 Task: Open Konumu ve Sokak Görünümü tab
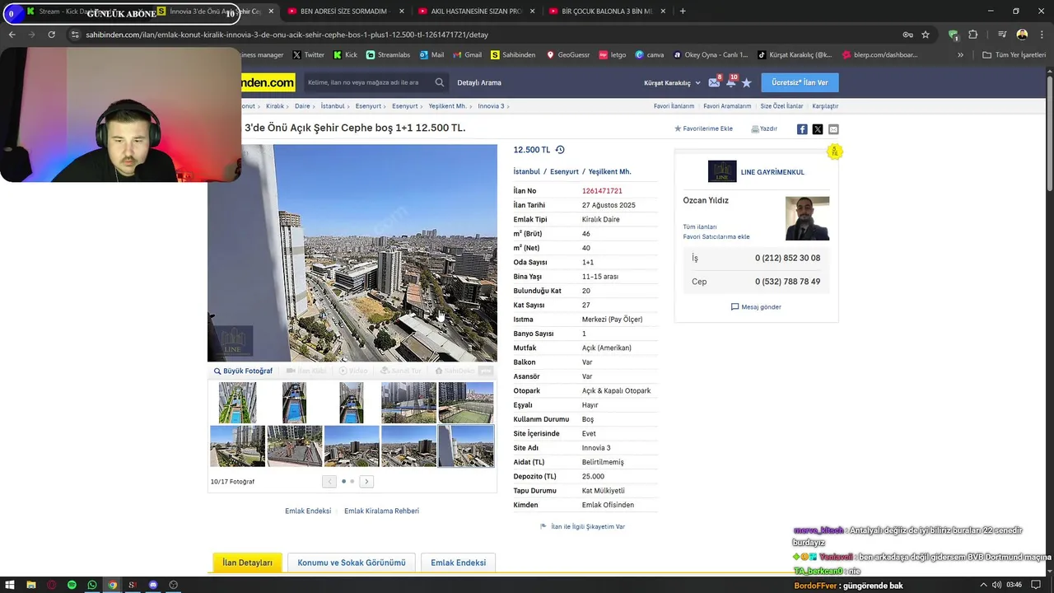tap(352, 563)
